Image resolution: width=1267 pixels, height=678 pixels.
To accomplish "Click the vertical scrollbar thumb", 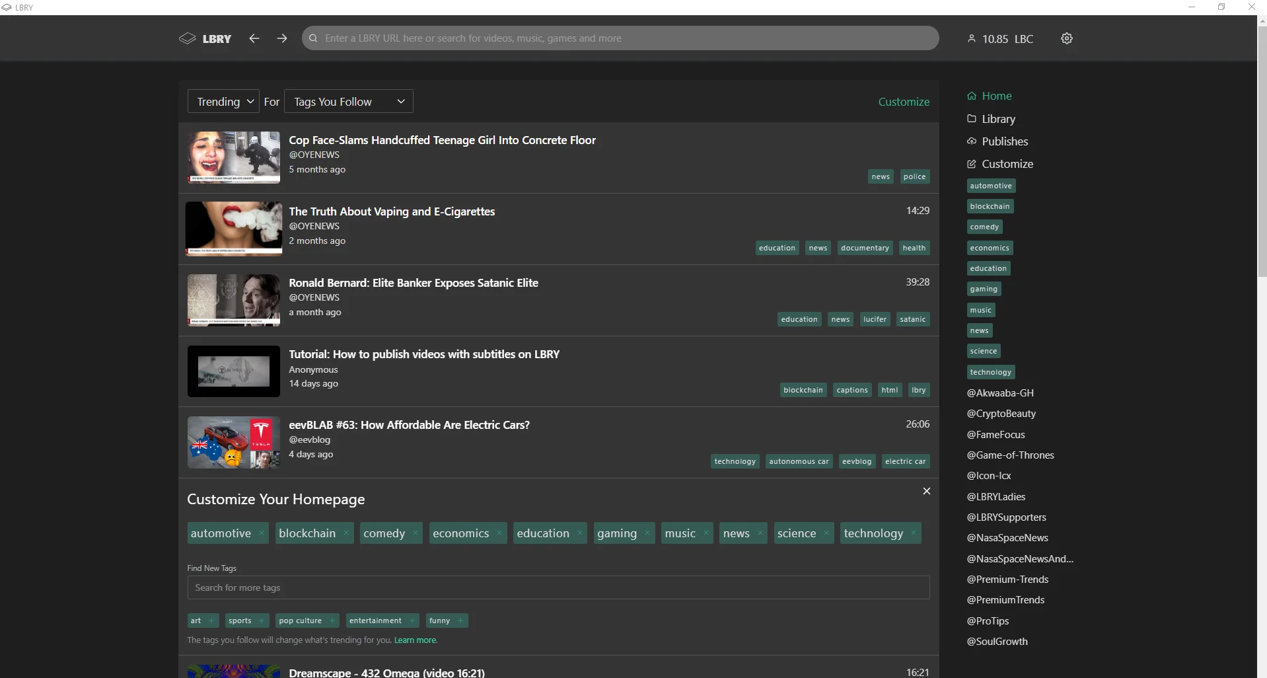I will tap(1262, 151).
